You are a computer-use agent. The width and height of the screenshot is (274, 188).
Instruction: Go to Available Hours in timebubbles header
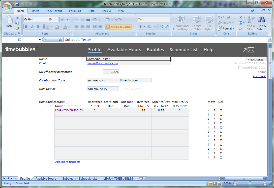click(x=124, y=50)
